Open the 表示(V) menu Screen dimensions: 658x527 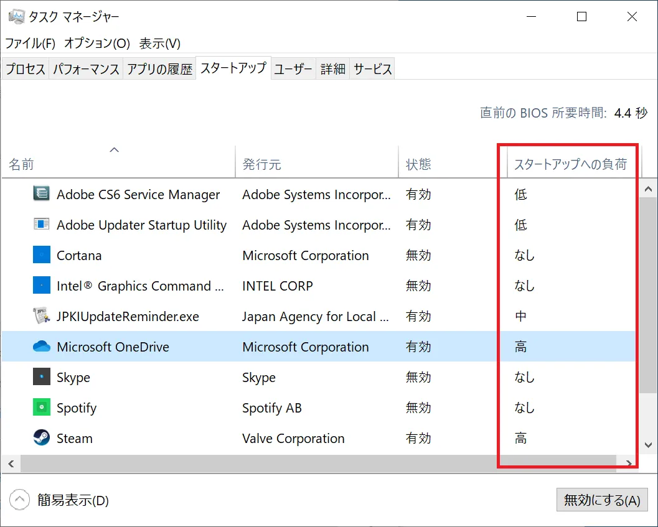pyautogui.click(x=160, y=43)
